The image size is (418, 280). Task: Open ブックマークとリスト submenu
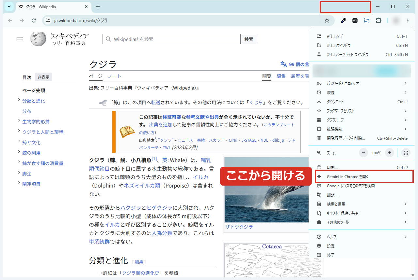point(362,111)
